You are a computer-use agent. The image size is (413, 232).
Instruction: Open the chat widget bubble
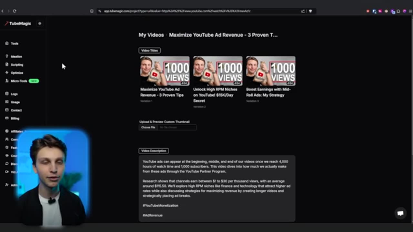(x=400, y=213)
